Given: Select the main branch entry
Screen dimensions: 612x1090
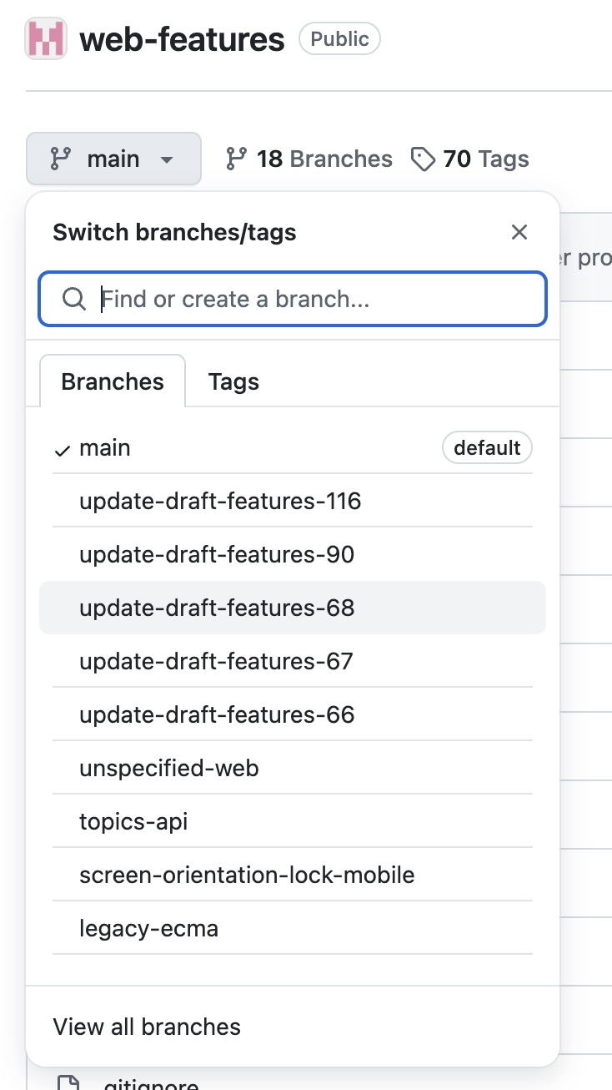Looking at the screenshot, I should click(293, 448).
